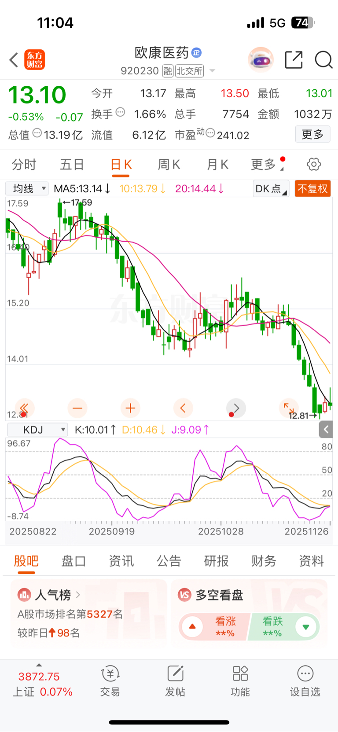
Task: Click the 更多 quote details button
Action: (x=312, y=134)
